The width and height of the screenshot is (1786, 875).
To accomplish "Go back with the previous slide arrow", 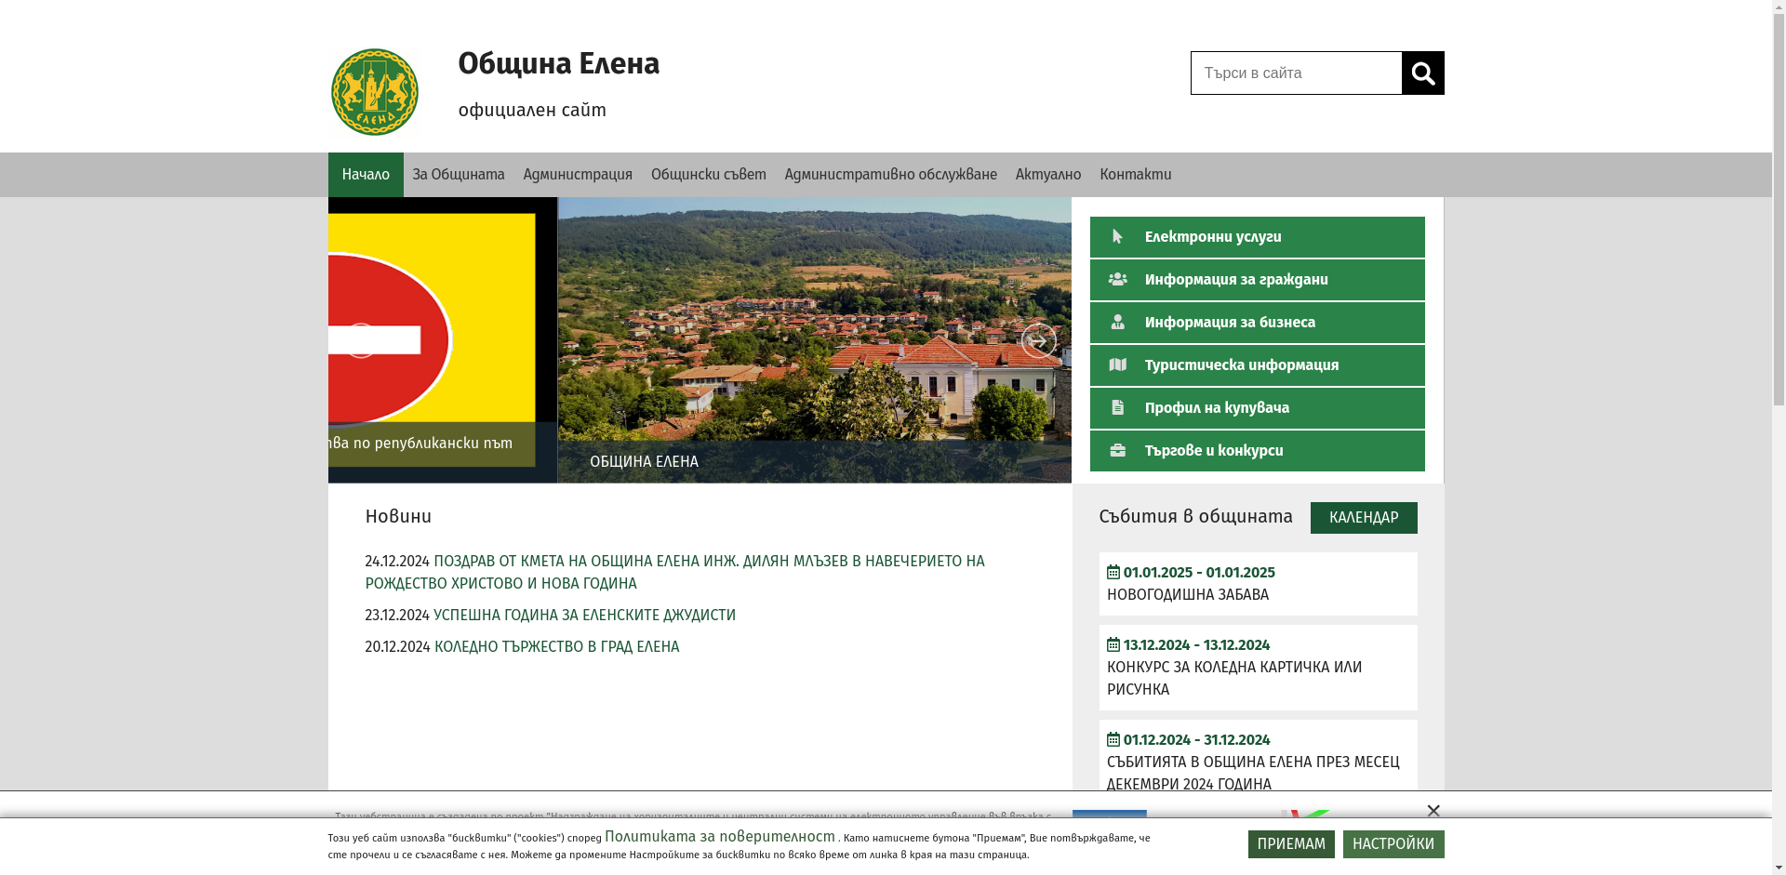I will coord(360,341).
